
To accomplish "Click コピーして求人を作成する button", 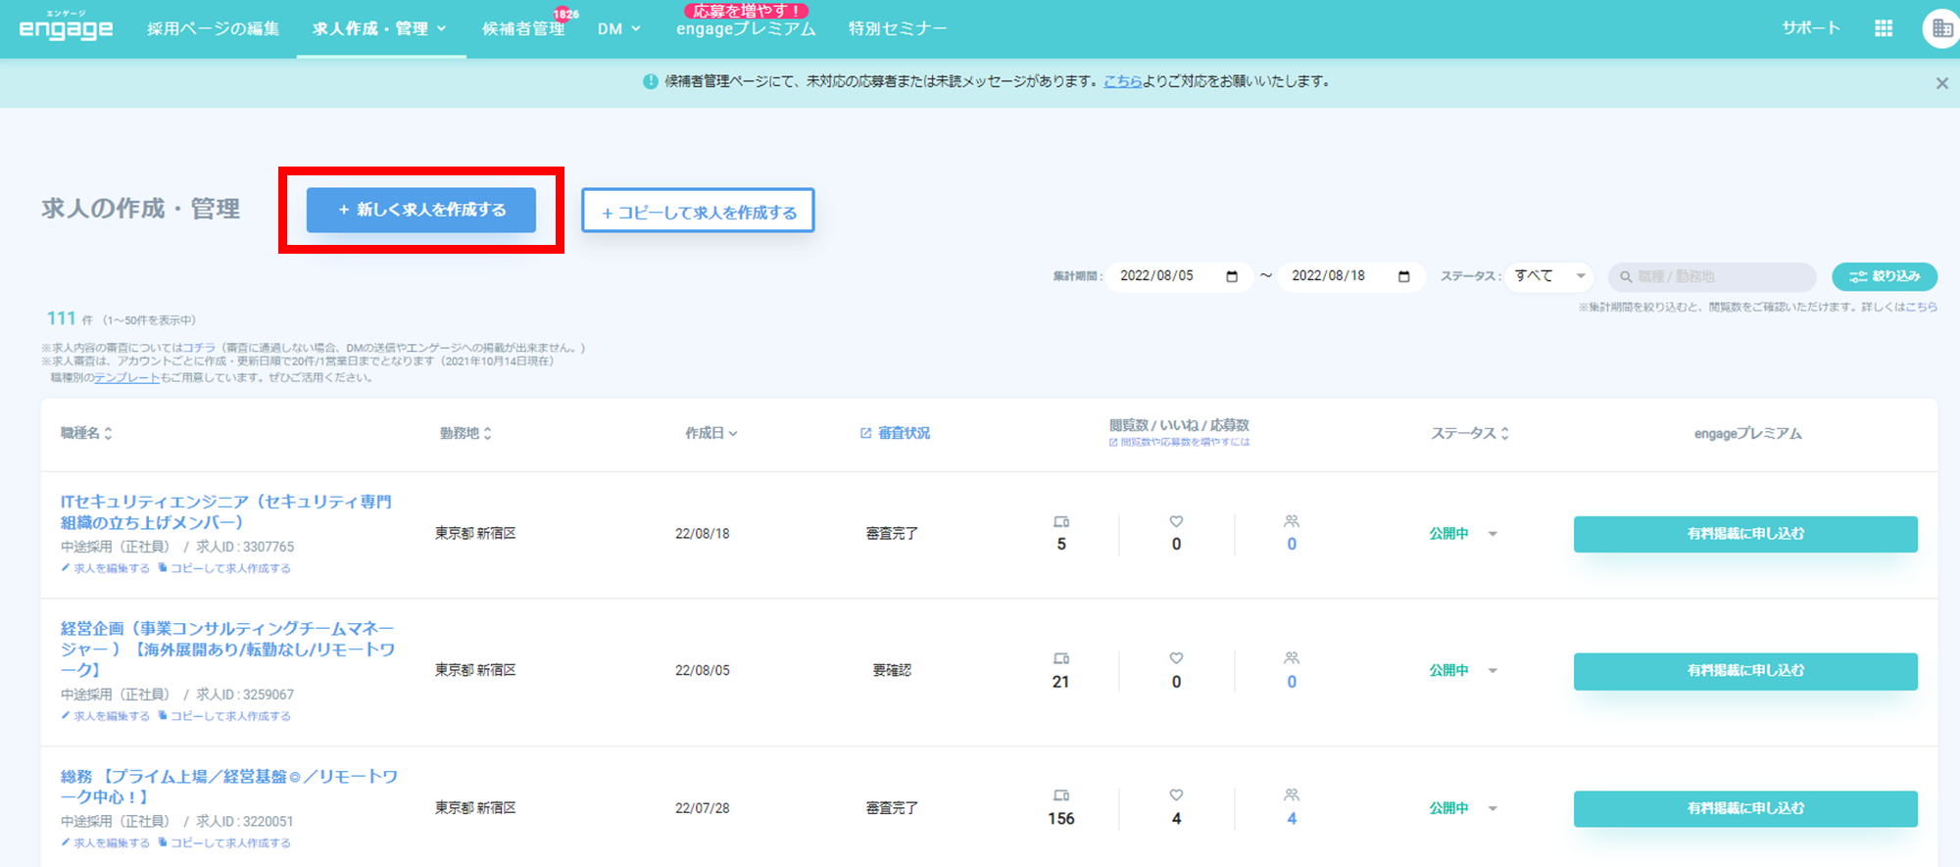I will coord(698,211).
